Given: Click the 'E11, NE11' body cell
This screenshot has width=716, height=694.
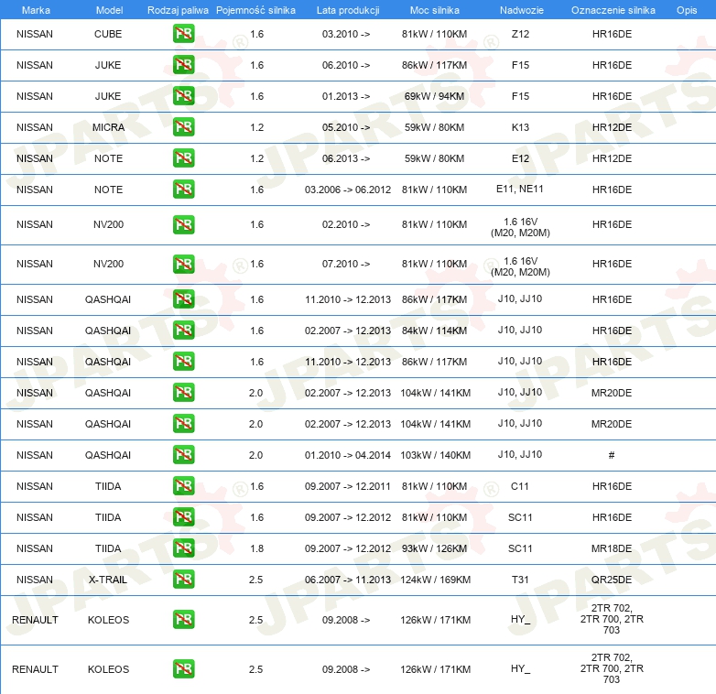Looking at the screenshot, I should [x=520, y=189].
